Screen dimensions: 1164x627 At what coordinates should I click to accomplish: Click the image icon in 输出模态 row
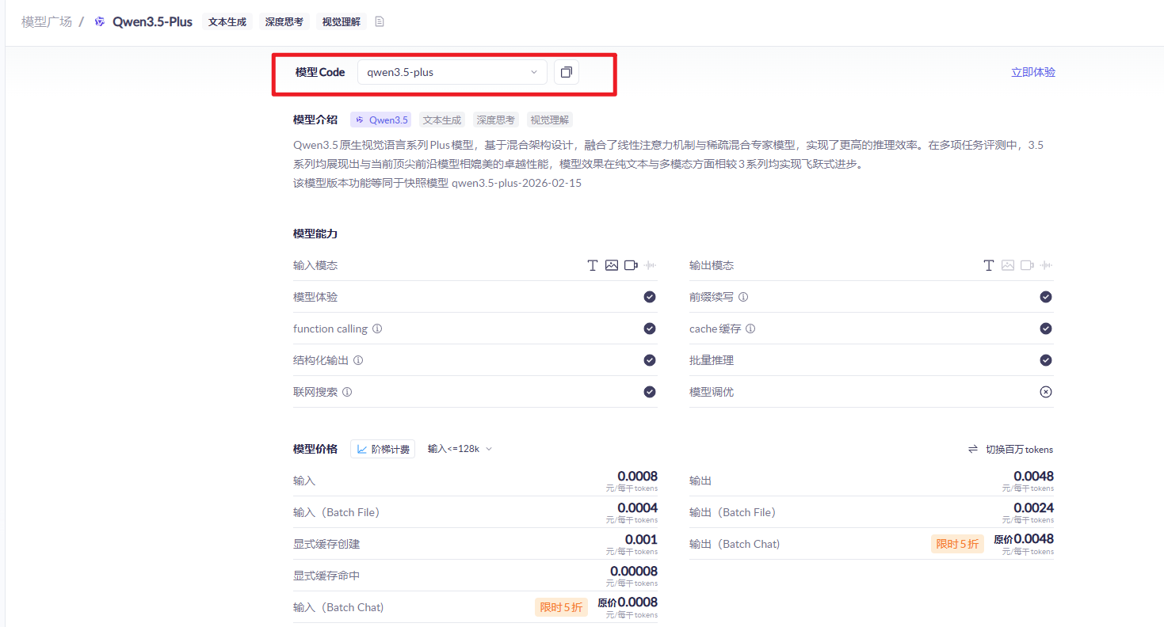point(1008,265)
